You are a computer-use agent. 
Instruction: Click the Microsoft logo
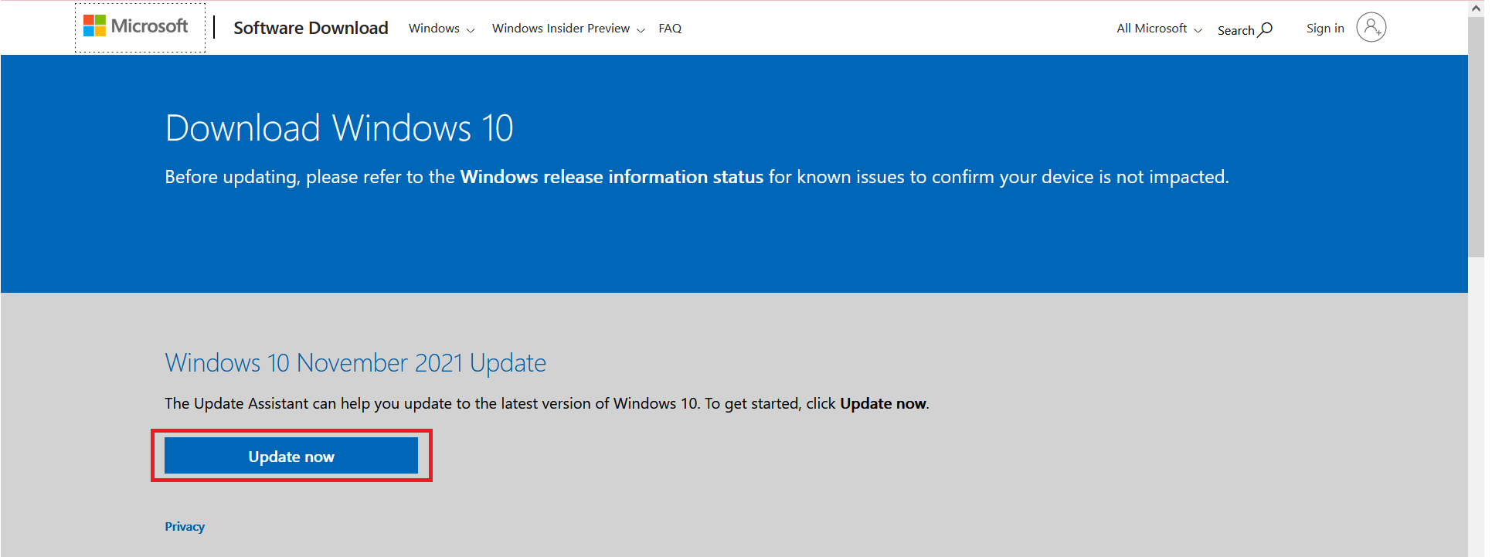click(x=136, y=27)
